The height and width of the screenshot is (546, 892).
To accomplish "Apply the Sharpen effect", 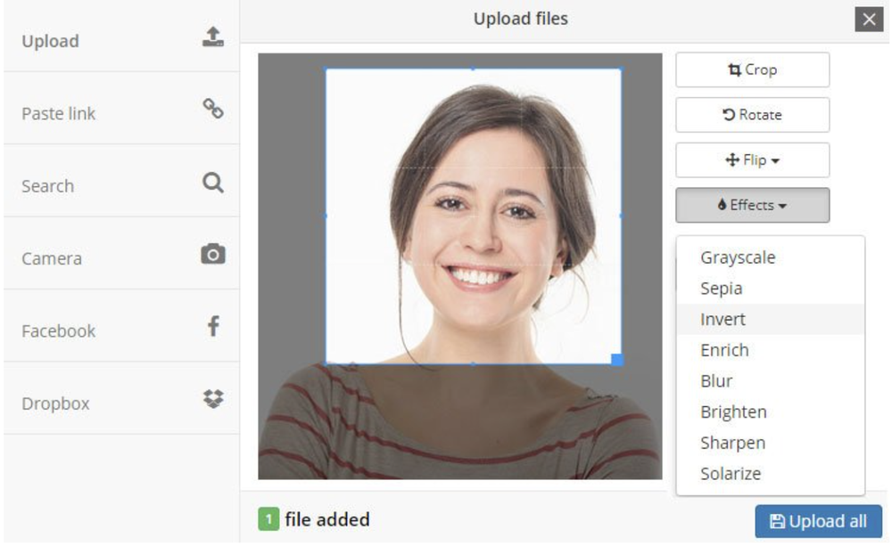I will click(x=771, y=443).
